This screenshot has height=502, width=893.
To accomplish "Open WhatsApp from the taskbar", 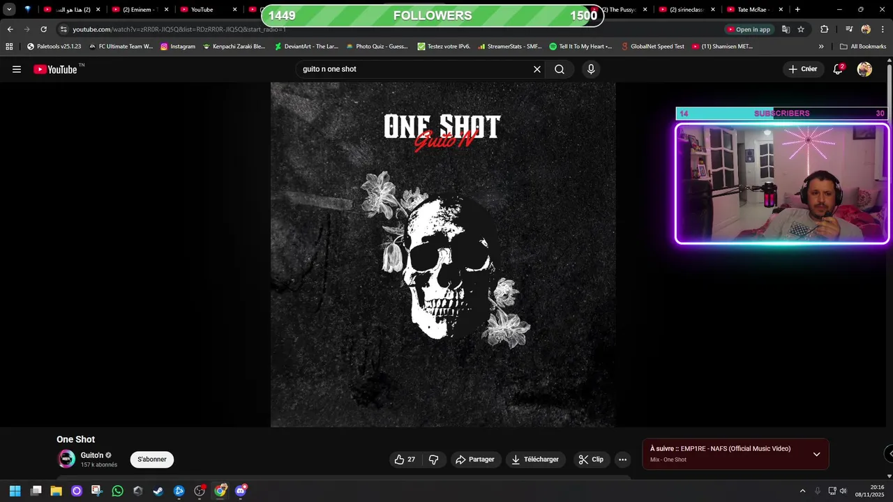I will click(x=117, y=491).
